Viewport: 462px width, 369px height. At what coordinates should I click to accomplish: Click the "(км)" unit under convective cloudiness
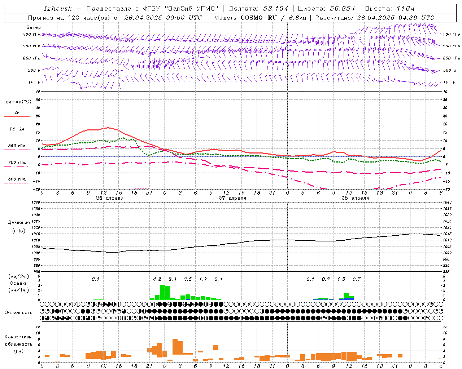(x=19, y=351)
